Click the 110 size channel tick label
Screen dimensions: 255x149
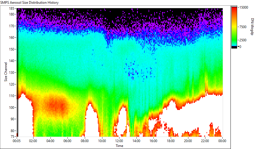(x=12, y=96)
